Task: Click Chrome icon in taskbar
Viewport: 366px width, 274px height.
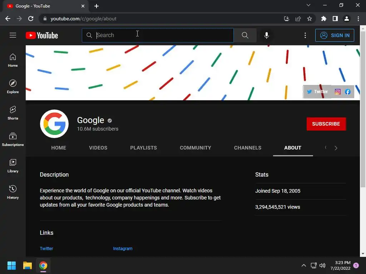Action: pyautogui.click(x=43, y=265)
